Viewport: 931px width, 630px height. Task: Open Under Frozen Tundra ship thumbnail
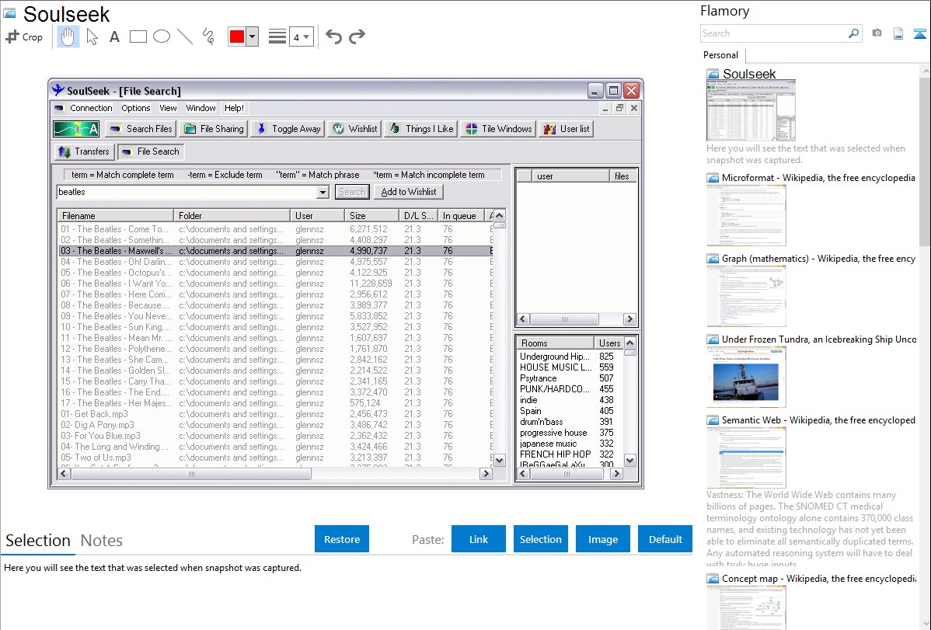tap(746, 377)
